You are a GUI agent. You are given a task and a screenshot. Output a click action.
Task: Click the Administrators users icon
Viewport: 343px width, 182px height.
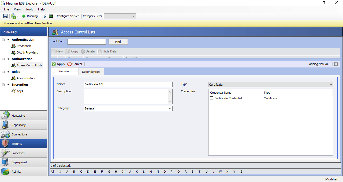[x=13, y=78]
